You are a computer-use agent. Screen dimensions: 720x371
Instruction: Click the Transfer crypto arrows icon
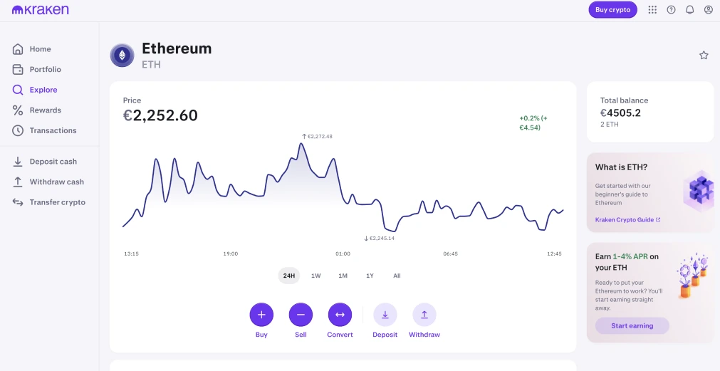coord(18,202)
